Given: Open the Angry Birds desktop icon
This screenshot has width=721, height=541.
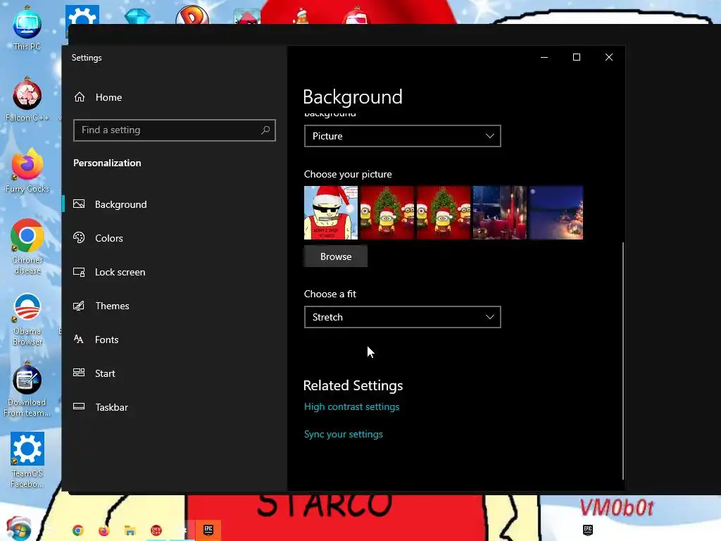Looking at the screenshot, I should pos(247,17).
